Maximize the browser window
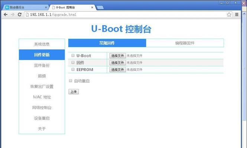 (228, 3)
